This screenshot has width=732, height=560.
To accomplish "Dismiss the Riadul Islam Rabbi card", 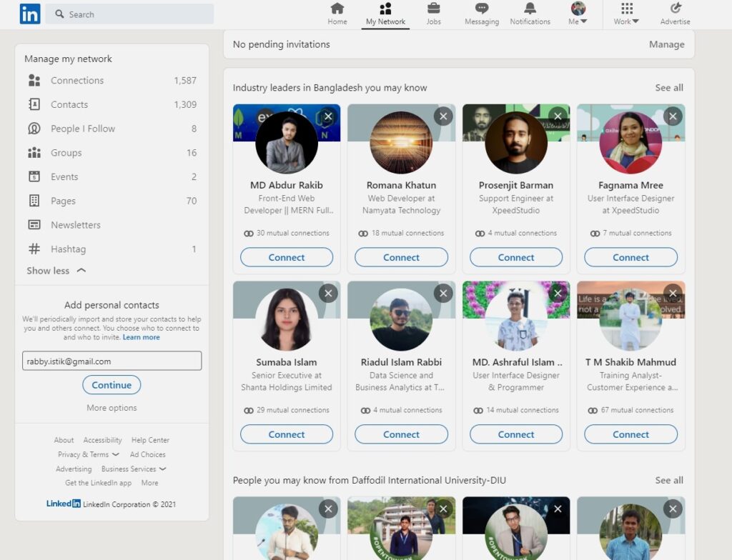I will (443, 293).
